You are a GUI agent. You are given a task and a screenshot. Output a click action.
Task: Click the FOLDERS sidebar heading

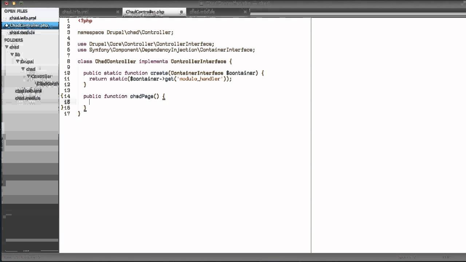(x=13, y=40)
